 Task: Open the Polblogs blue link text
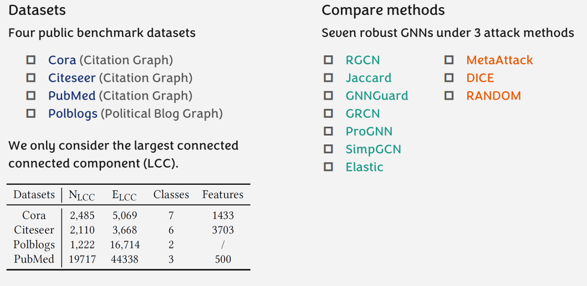73,113
